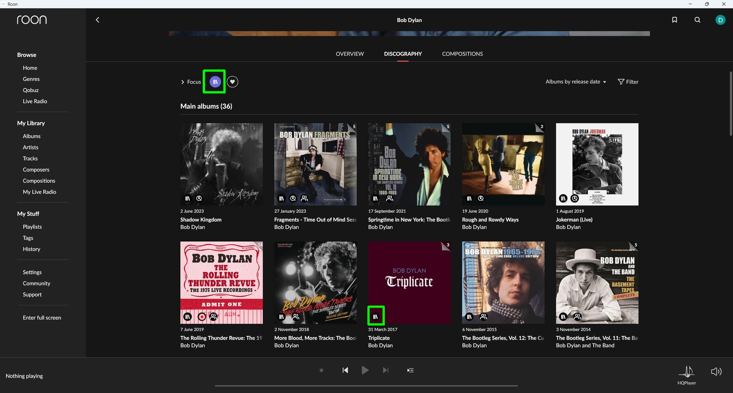Open the profile avatar menu

coord(720,20)
